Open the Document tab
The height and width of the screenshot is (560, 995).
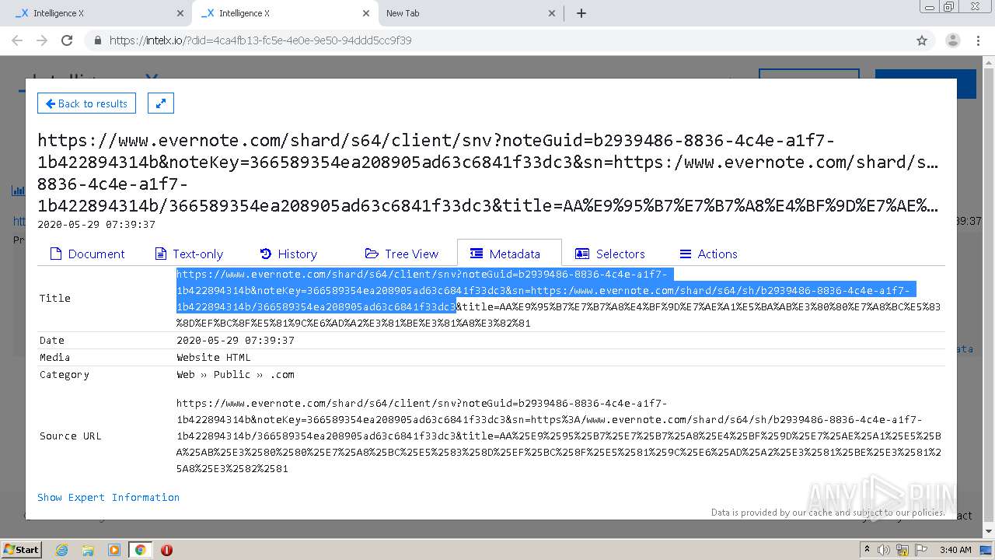coord(87,254)
